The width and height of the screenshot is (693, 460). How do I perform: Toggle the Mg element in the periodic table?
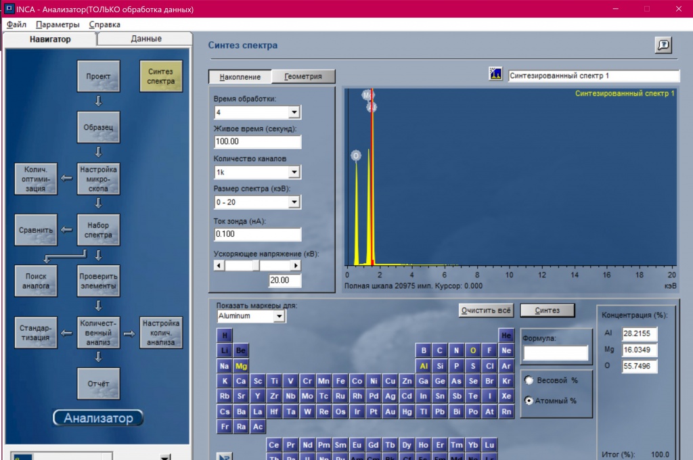point(242,366)
